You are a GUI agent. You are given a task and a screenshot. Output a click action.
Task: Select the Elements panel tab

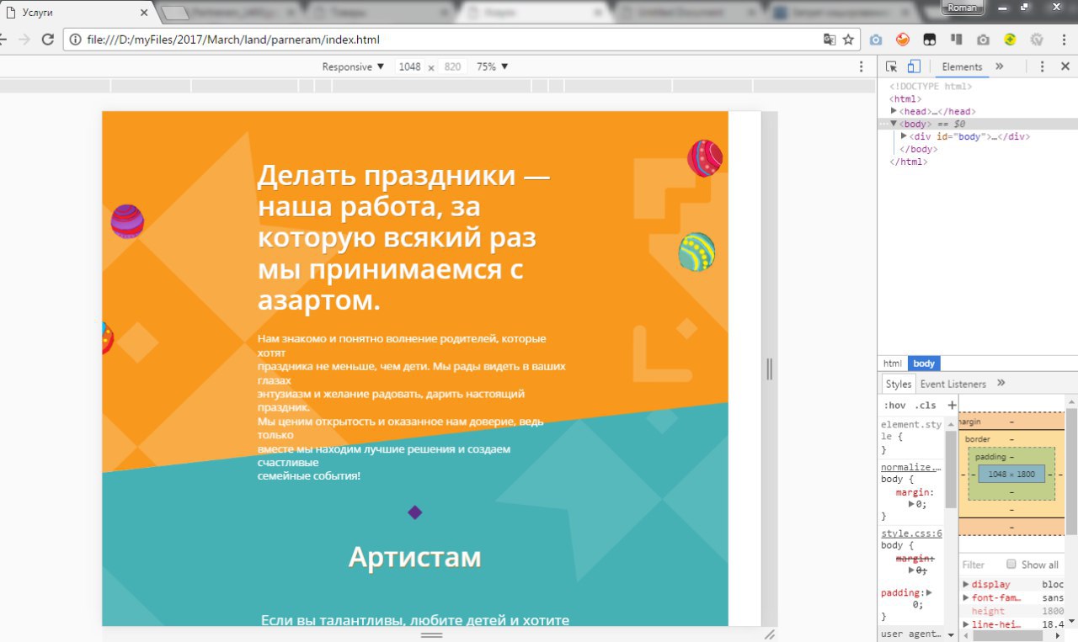(962, 66)
